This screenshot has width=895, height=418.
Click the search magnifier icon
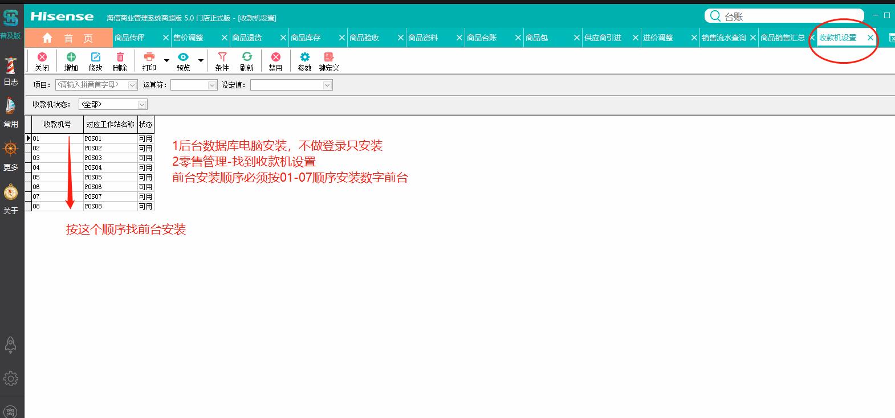coord(715,17)
